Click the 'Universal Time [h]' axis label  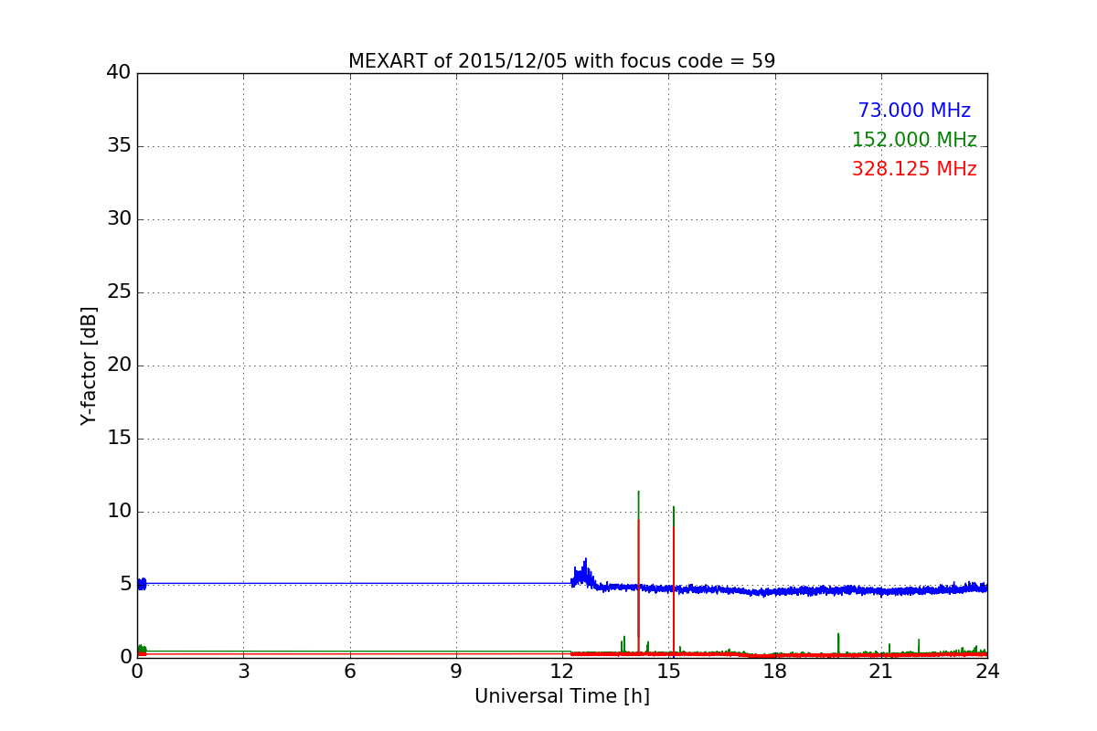click(562, 696)
